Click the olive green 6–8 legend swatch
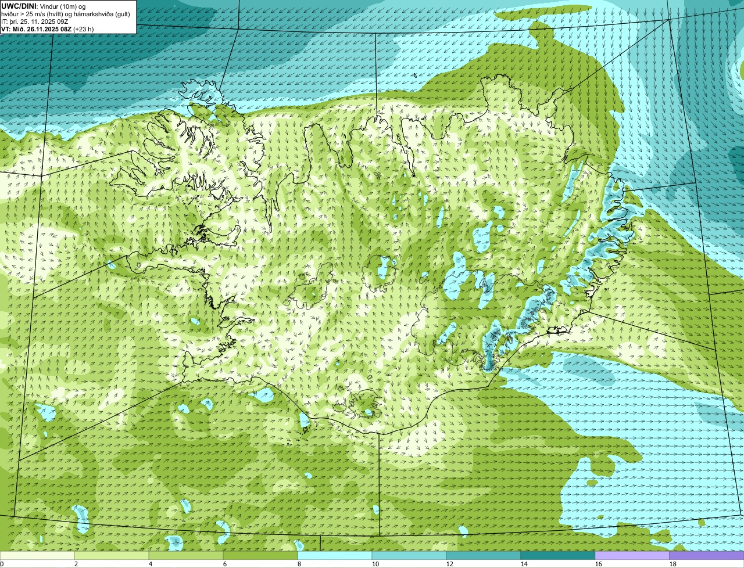This screenshot has height=568, width=744. point(260,556)
